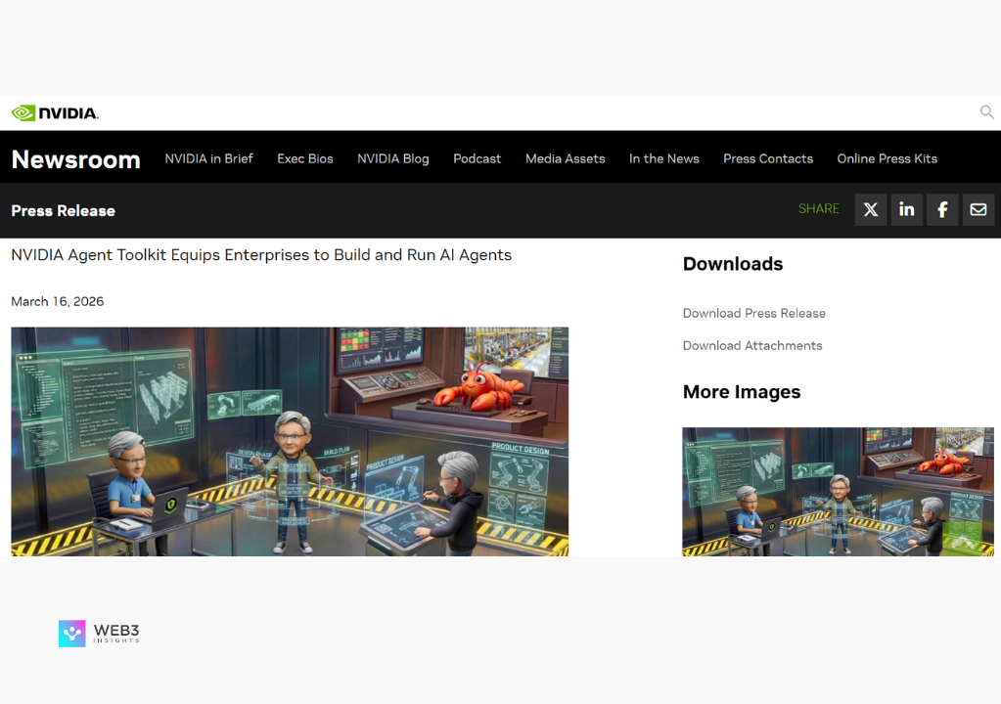Go to Newsroom home heading
The image size is (1001, 704).
[x=75, y=159]
